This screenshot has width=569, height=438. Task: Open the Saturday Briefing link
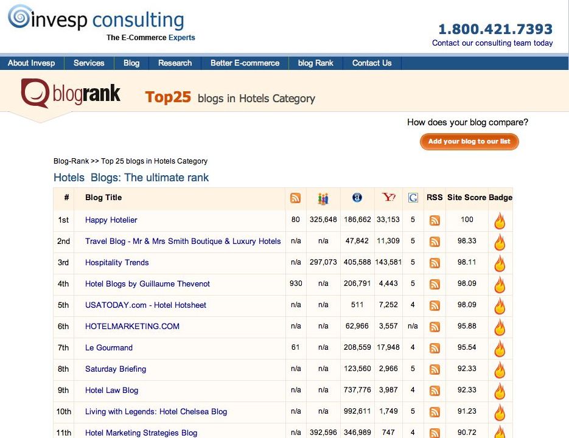[x=116, y=369]
